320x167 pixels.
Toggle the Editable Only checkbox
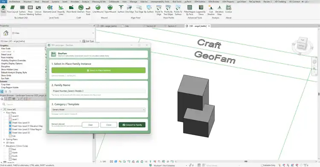(262, 165)
